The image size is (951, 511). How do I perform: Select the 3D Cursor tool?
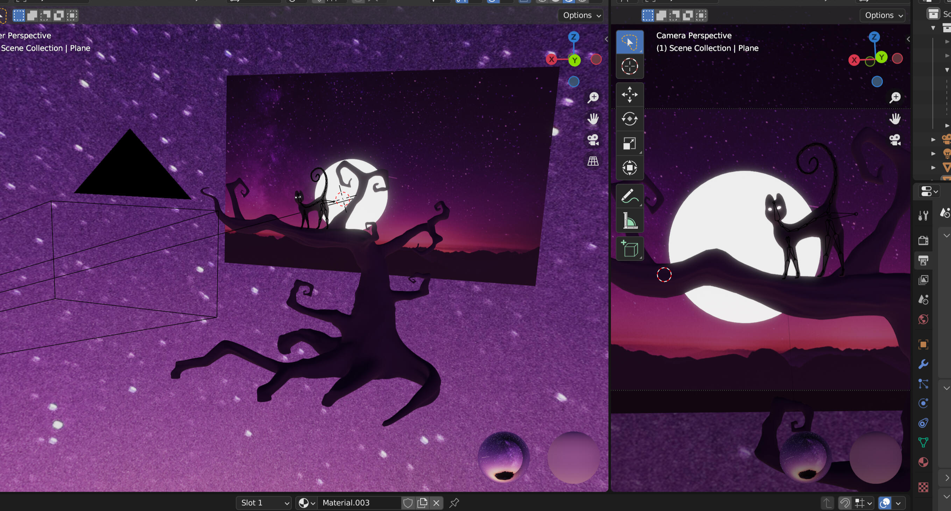629,66
